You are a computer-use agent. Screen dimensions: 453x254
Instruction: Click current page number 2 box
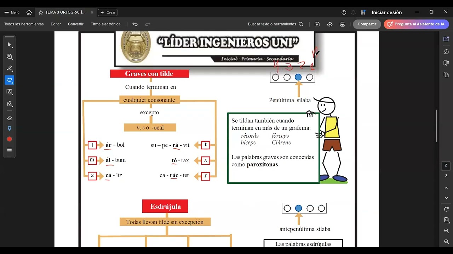point(446,165)
